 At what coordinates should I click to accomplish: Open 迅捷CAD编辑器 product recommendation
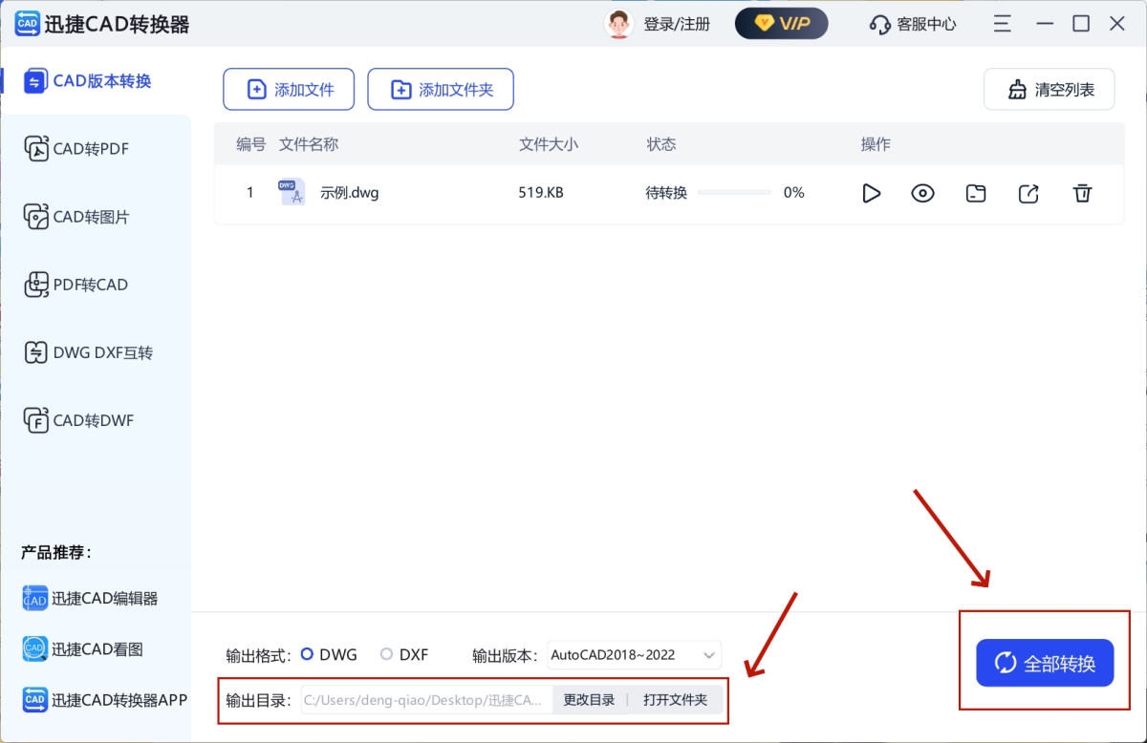pos(90,599)
